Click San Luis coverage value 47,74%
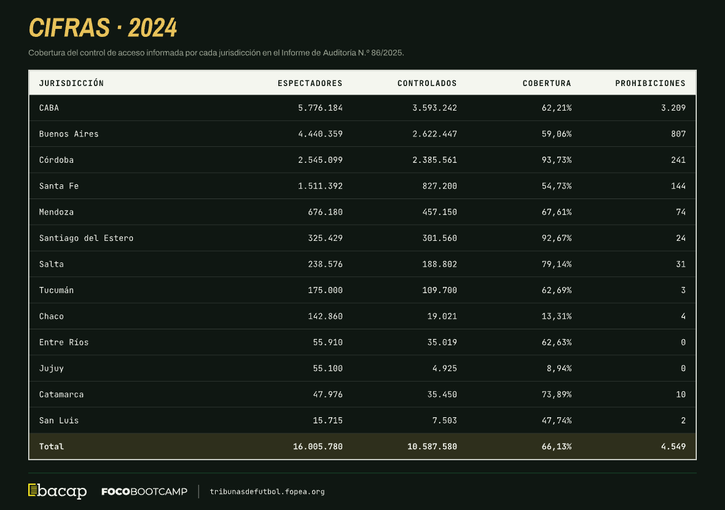This screenshot has width=725, height=510. [556, 421]
